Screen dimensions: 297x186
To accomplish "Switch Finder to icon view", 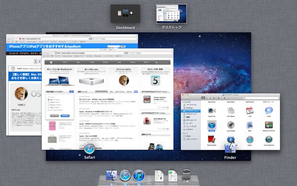I will 203,98.
